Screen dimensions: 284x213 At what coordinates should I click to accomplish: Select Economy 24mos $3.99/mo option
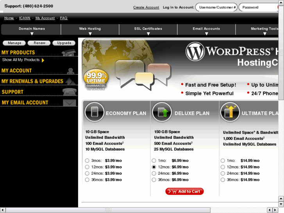pyautogui.click(x=87, y=173)
